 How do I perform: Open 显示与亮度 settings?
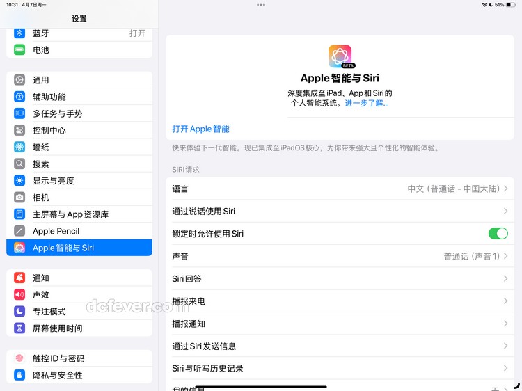tap(79, 181)
